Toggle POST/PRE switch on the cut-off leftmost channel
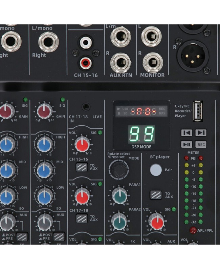Image resolution: width=220 pixels, height=269 pixels. 22,236
